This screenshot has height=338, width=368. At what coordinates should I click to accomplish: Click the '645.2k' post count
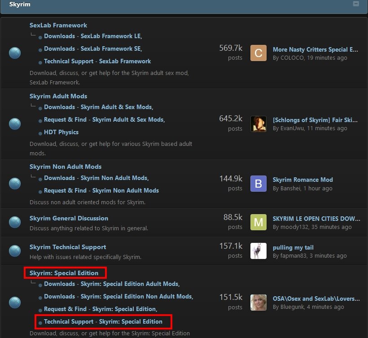coord(231,119)
